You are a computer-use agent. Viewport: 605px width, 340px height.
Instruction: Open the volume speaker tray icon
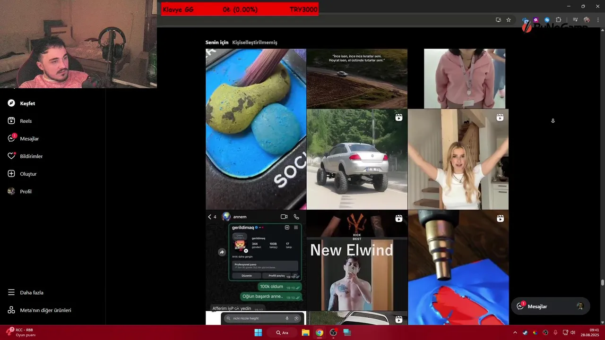(572, 332)
